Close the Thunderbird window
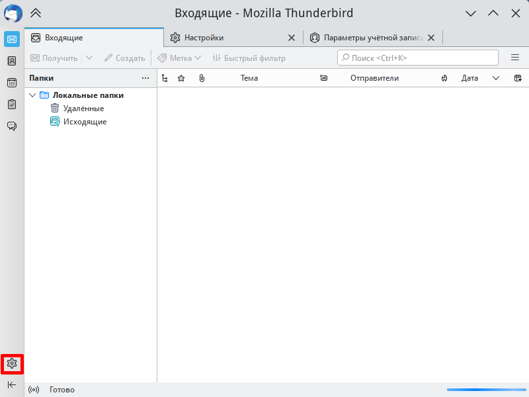Viewport: 529px width, 397px height. pos(516,13)
